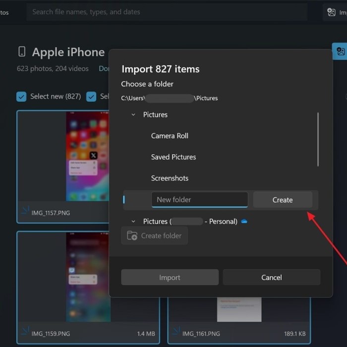Click the 1.4 MB file size
This screenshot has height=347, width=347.
(x=146, y=334)
